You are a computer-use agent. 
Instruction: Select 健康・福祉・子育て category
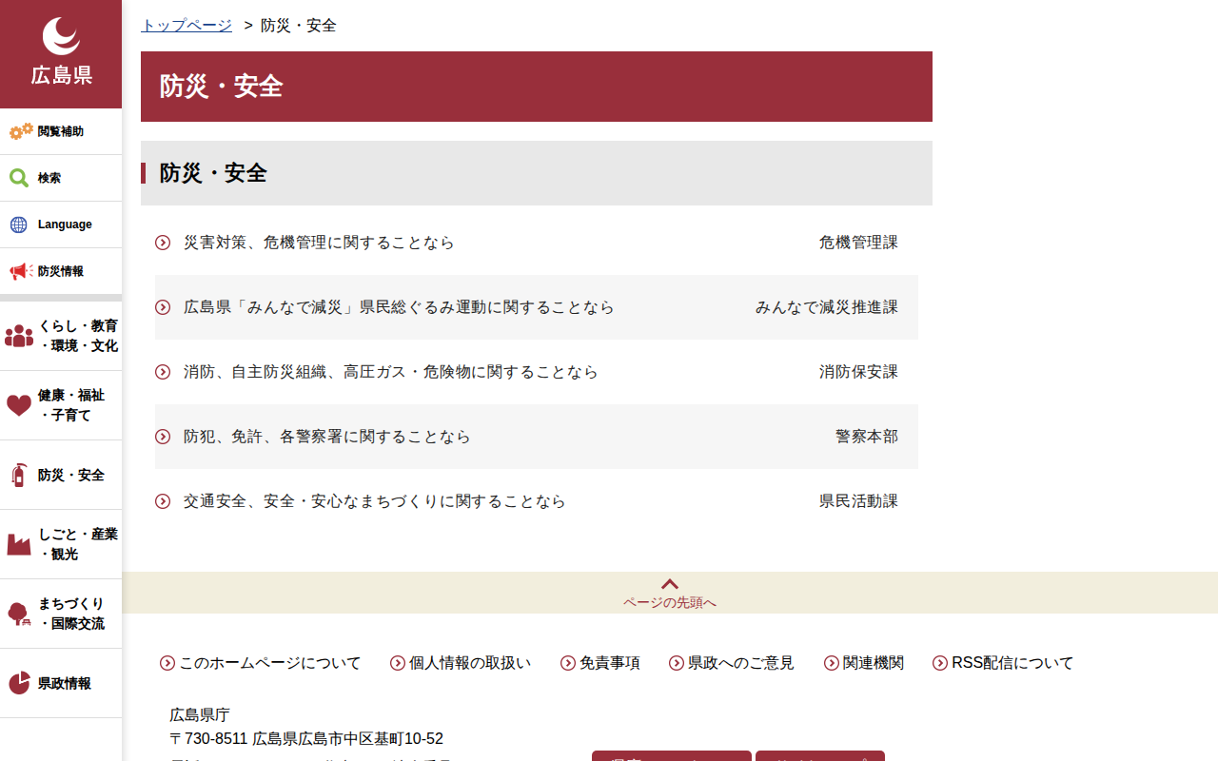61,405
